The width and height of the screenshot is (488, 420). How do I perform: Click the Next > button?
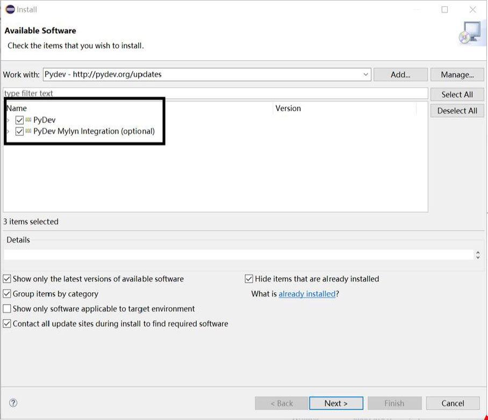[x=336, y=403]
